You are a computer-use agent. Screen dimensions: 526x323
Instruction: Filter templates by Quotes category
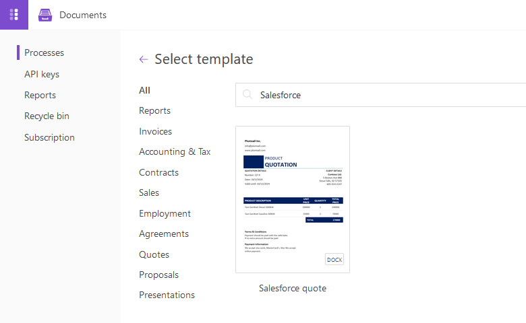154,255
